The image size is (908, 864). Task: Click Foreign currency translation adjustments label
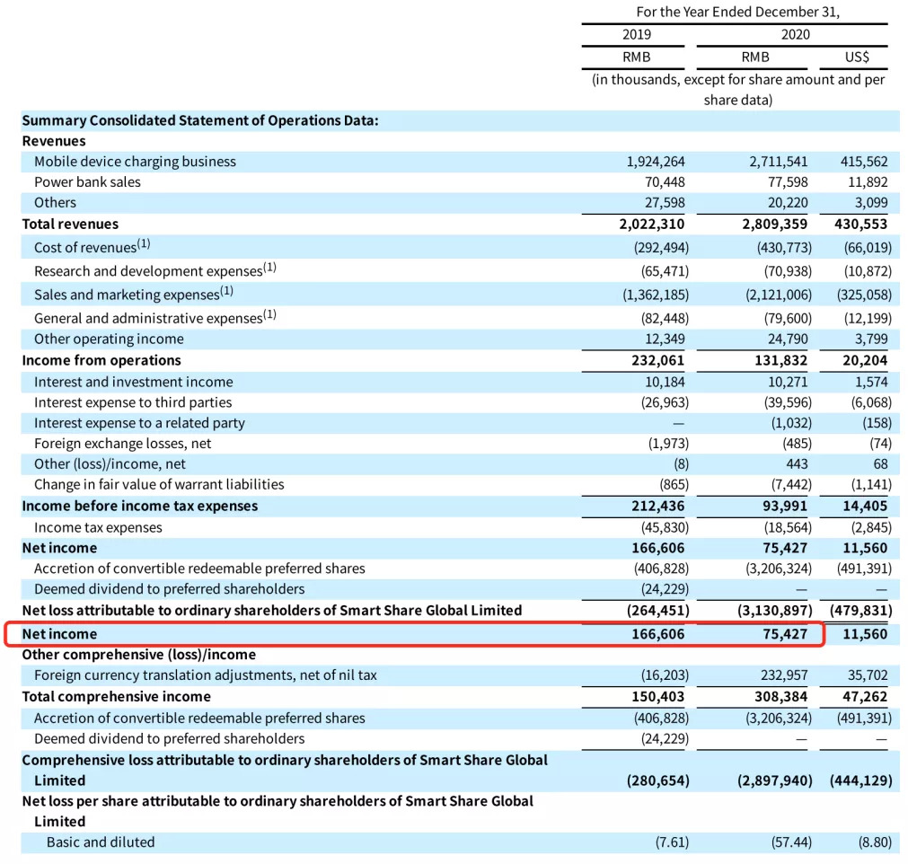pos(206,675)
